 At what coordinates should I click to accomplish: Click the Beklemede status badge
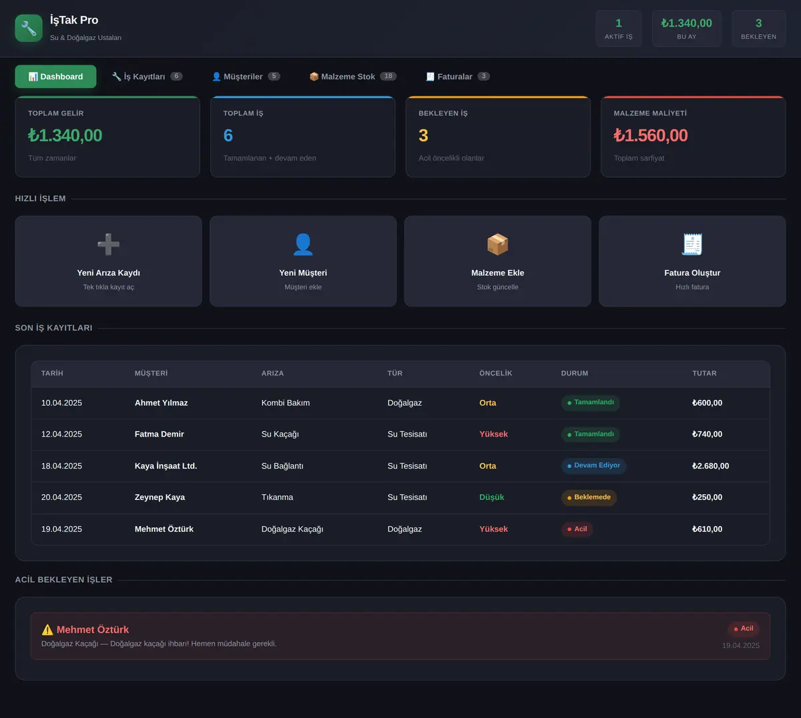click(589, 497)
